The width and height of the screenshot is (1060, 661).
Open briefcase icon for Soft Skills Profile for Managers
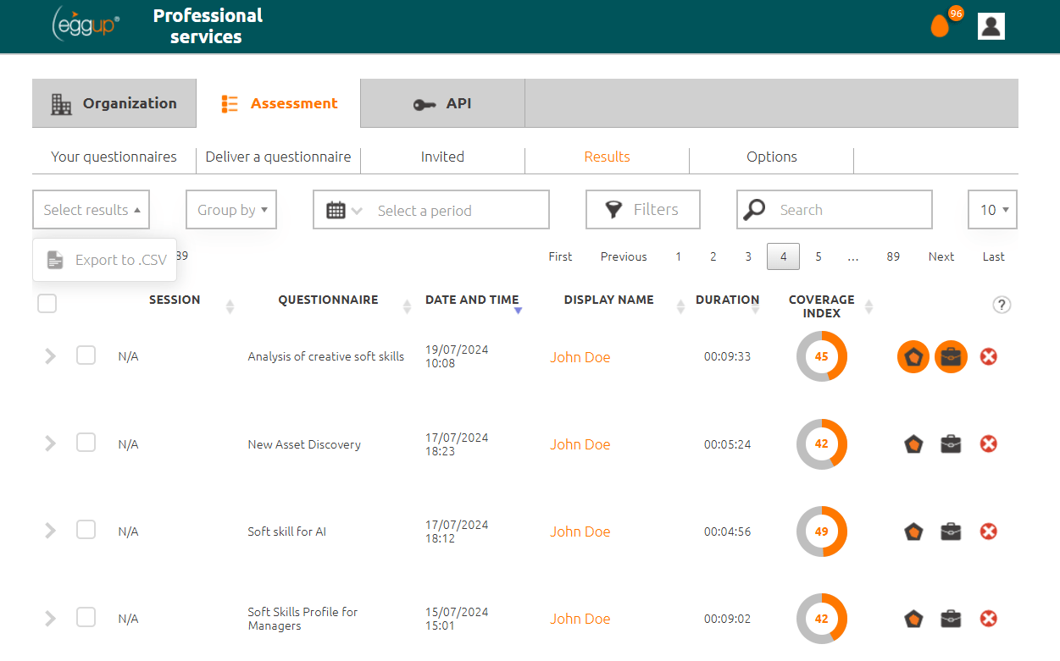951,619
